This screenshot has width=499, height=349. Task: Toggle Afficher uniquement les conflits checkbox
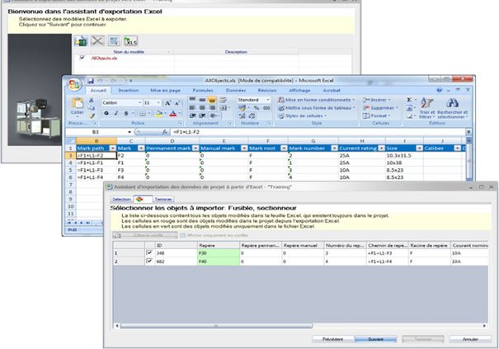tap(182, 236)
